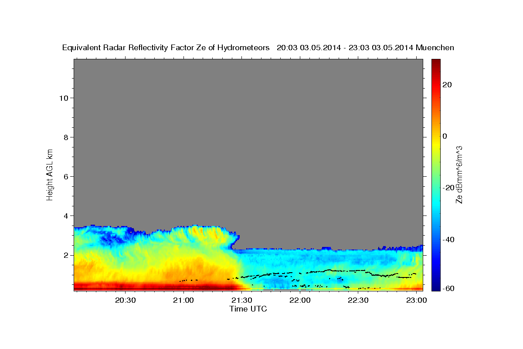Click the colorbar '0' tick label

(x=445, y=136)
